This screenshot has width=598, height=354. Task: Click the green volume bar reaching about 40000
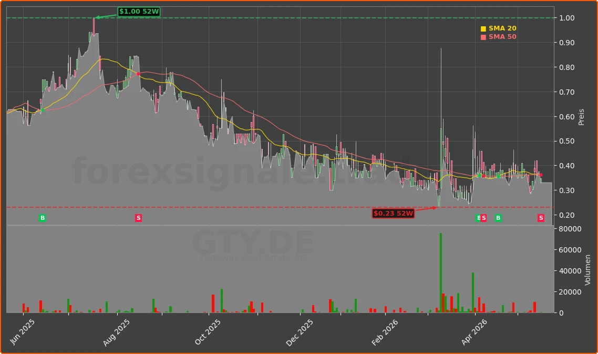click(x=473, y=292)
